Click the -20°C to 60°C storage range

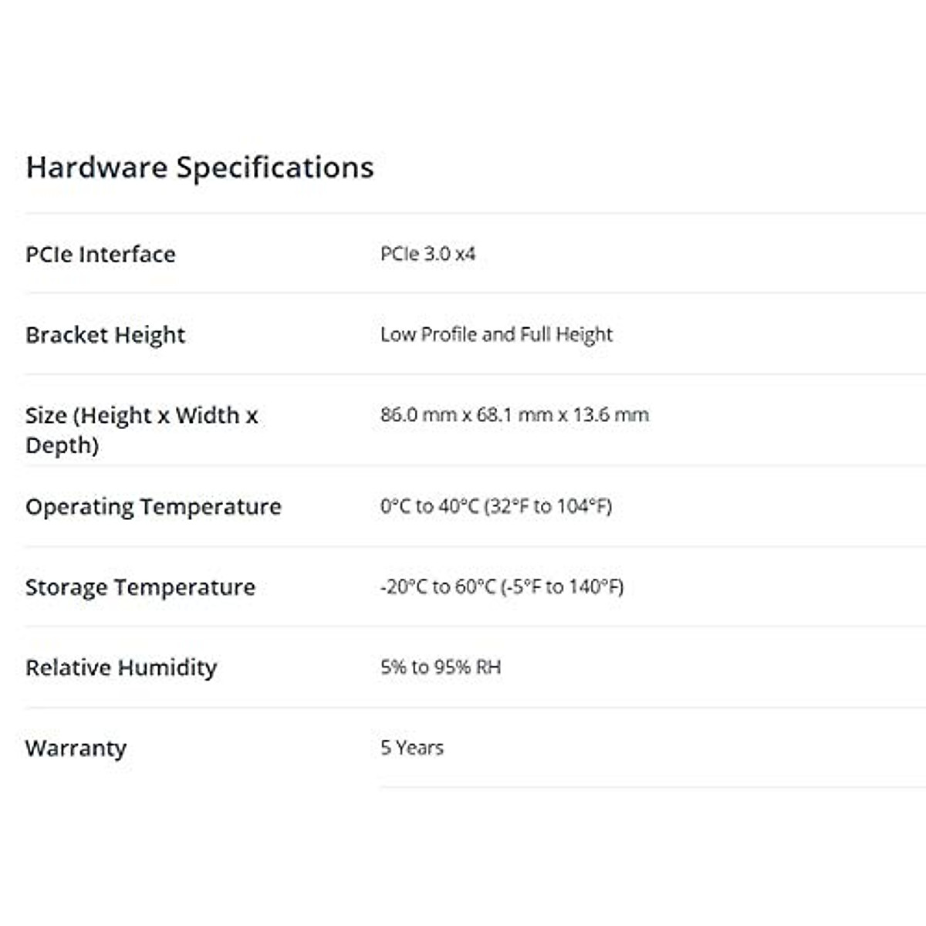pyautogui.click(x=438, y=586)
